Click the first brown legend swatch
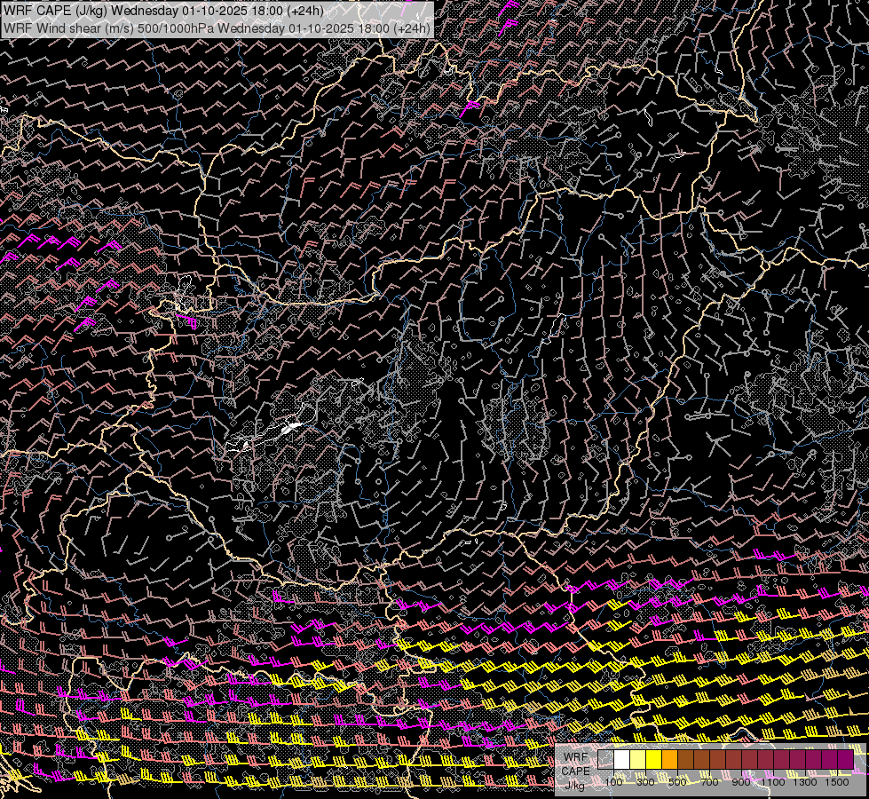The image size is (869, 799). [686, 759]
